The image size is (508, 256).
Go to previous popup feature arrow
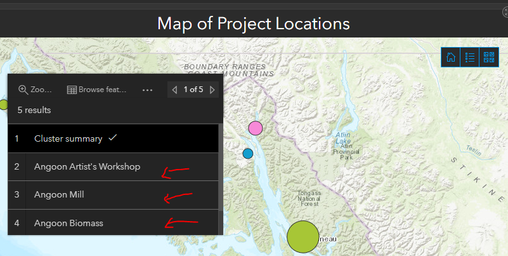click(x=174, y=90)
